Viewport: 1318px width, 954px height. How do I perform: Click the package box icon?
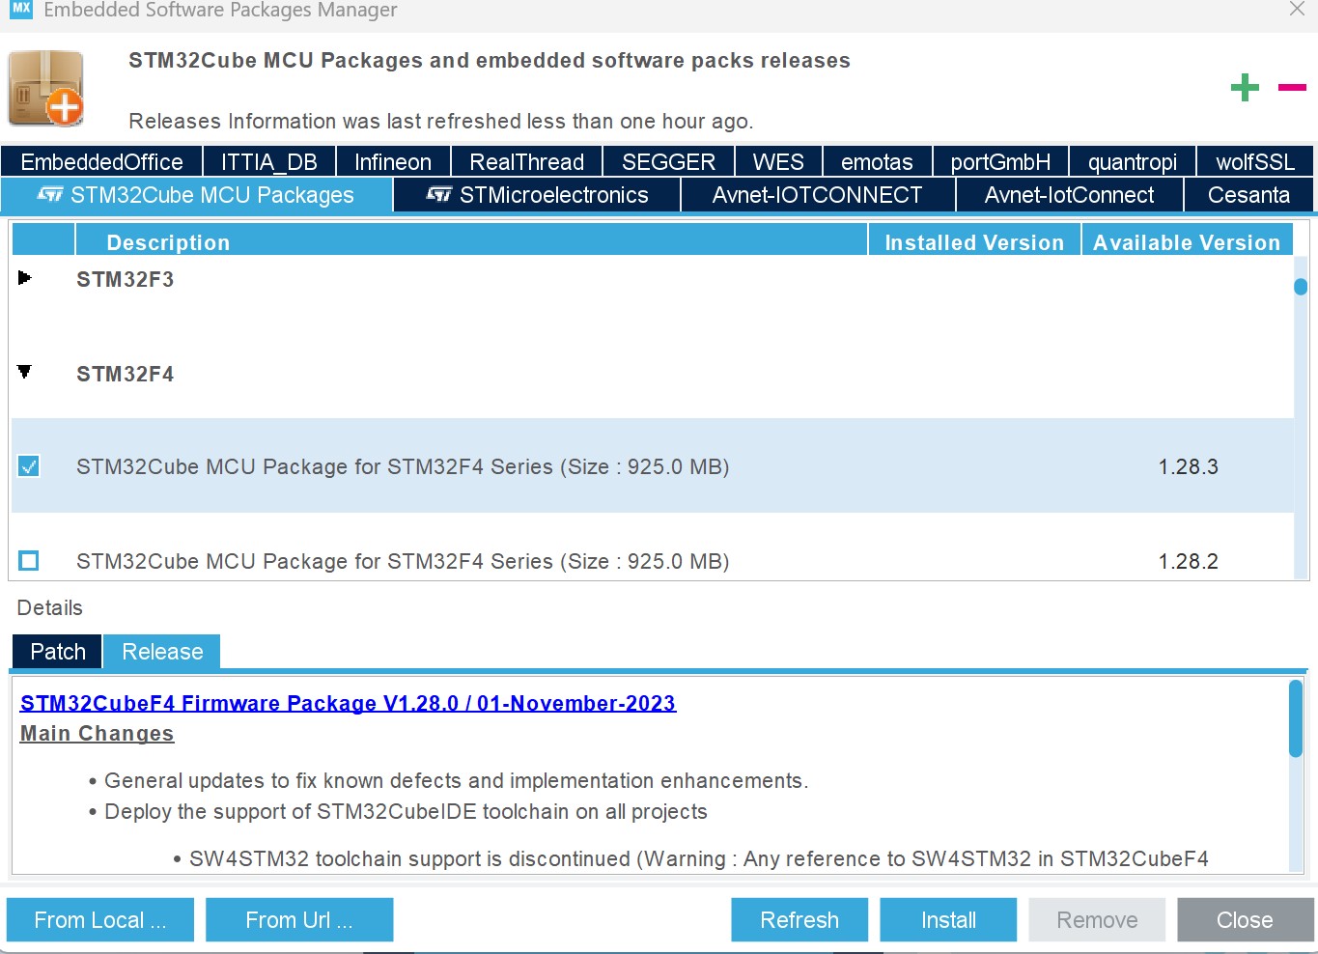(x=46, y=89)
